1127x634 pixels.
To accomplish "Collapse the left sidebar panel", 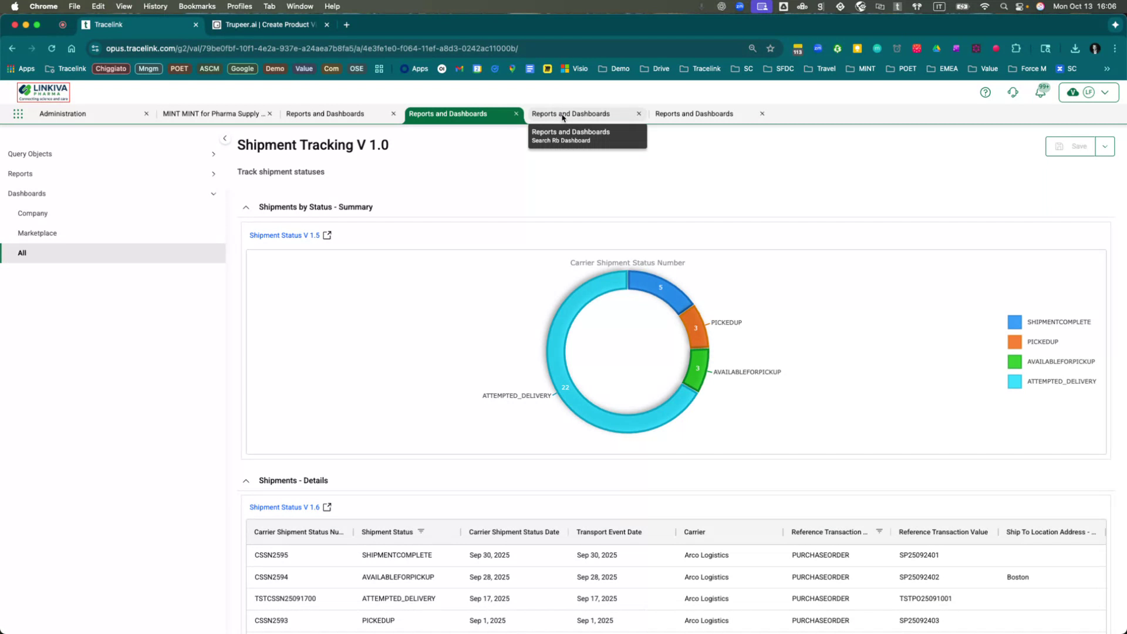I will pos(224,139).
